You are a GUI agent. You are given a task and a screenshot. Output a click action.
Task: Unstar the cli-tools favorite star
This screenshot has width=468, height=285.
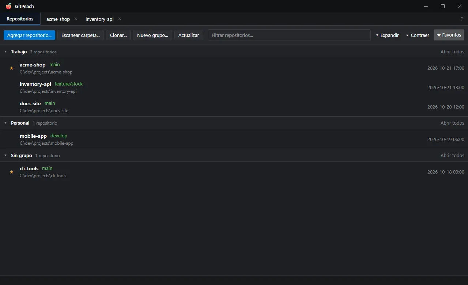coord(11,172)
